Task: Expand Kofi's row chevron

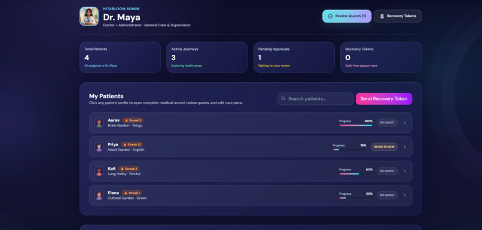Action: tap(404, 171)
